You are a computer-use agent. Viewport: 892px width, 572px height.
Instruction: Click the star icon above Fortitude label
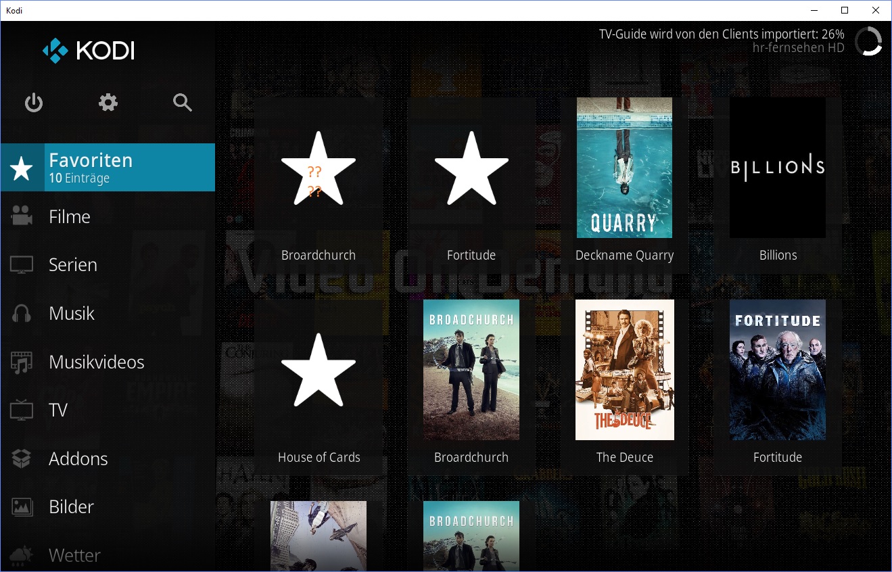click(471, 168)
